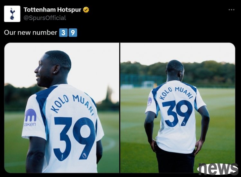Click the Kraken sleeve logo in right photo

click(149, 102)
